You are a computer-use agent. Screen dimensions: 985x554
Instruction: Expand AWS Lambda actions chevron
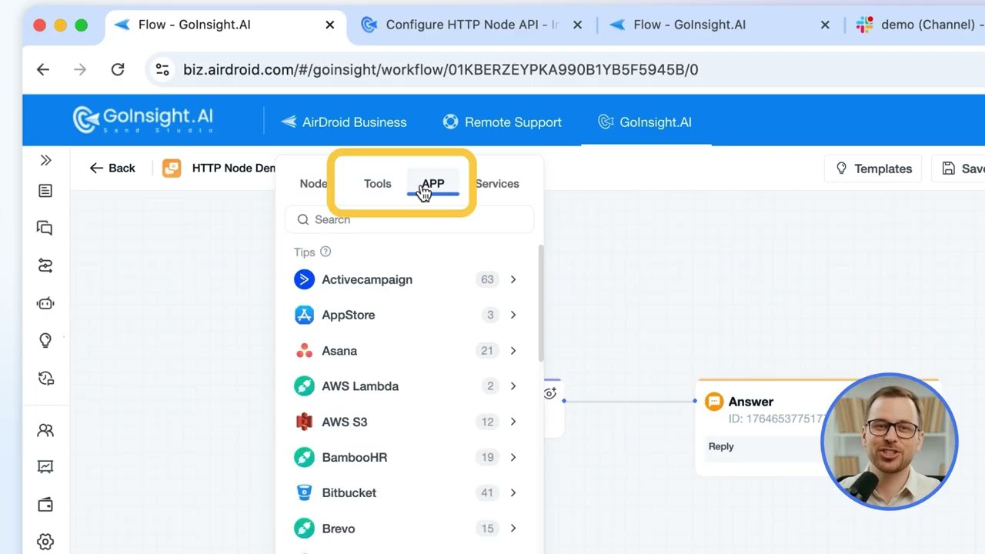(x=513, y=386)
